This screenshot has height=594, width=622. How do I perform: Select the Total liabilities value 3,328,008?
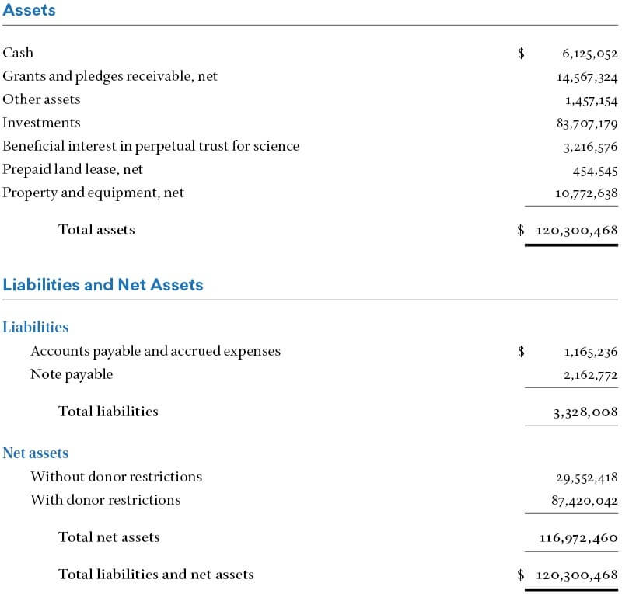point(586,412)
